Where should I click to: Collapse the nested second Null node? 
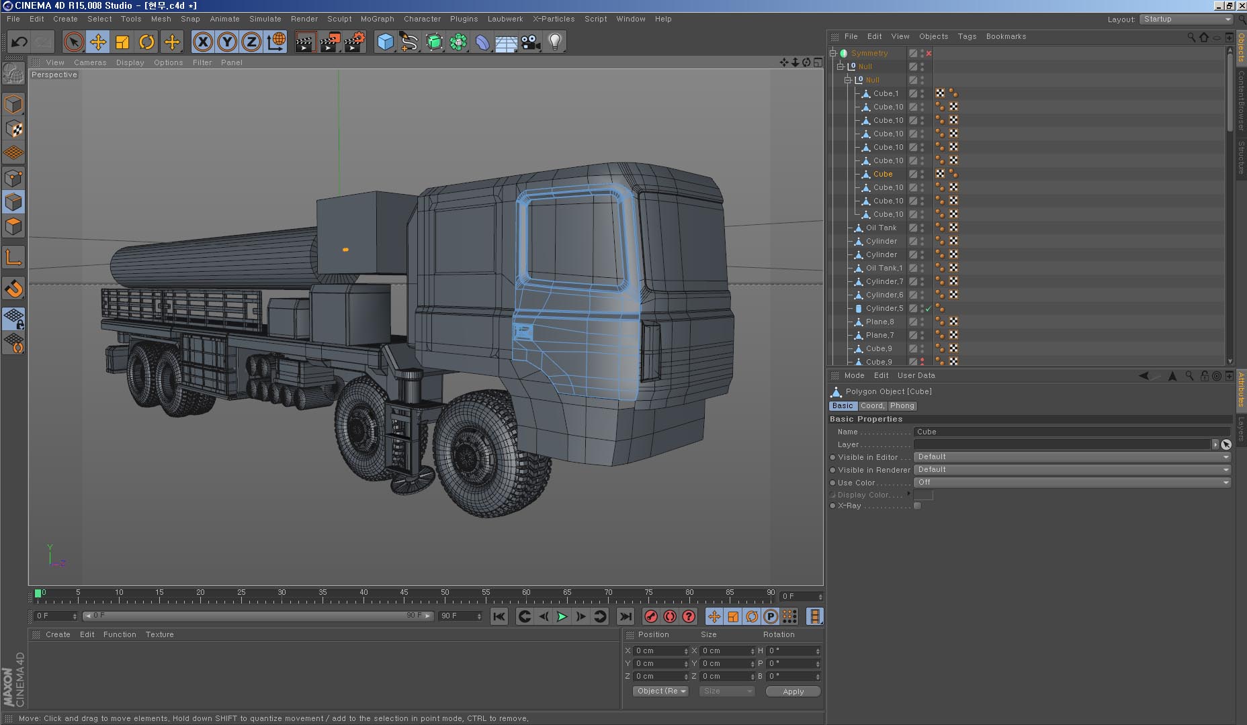[x=848, y=80]
